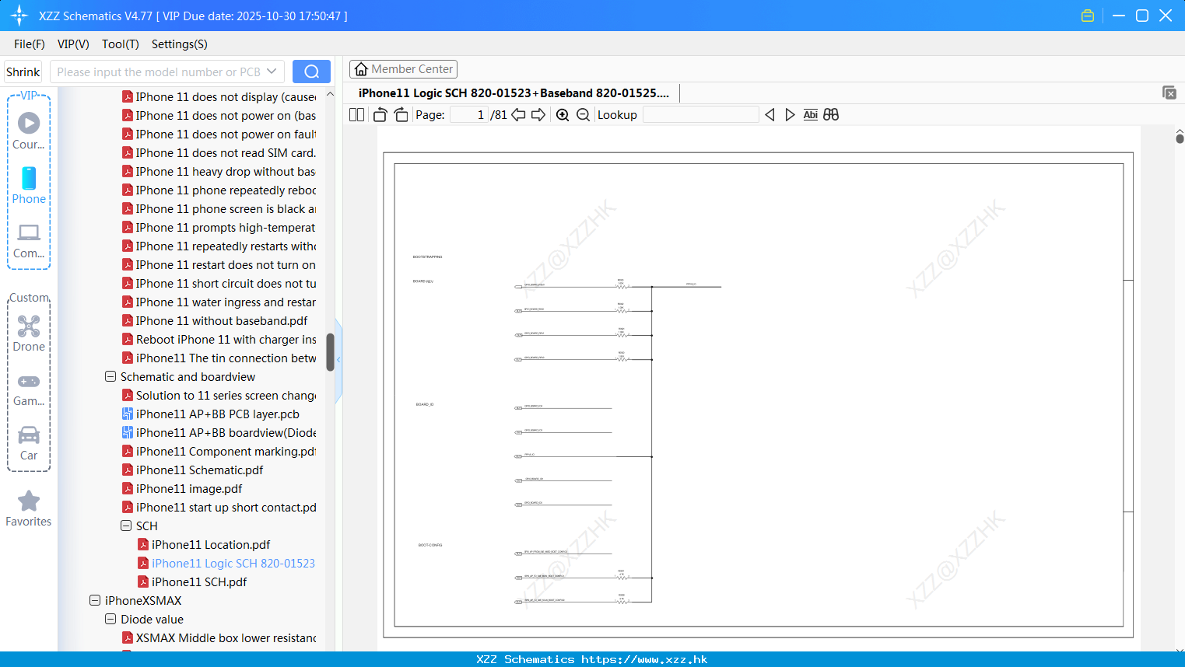Viewport: 1185px width, 667px height.
Task: Open iPhone11 AP+BB PCB layer.pcb
Action: coord(218,414)
